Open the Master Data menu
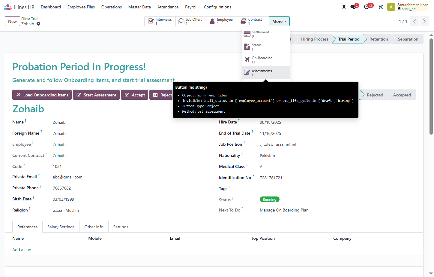Image resolution: width=434 pixels, height=277 pixels. tap(139, 7)
